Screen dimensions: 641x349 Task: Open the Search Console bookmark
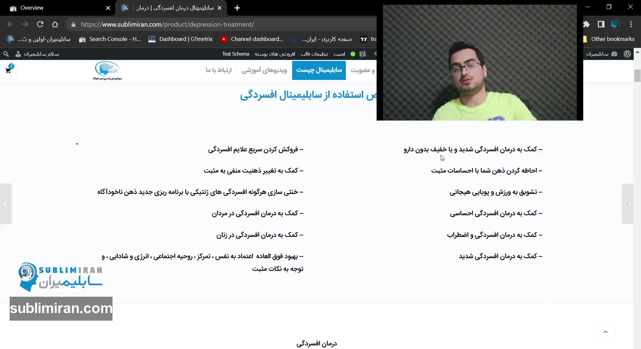[x=110, y=39]
